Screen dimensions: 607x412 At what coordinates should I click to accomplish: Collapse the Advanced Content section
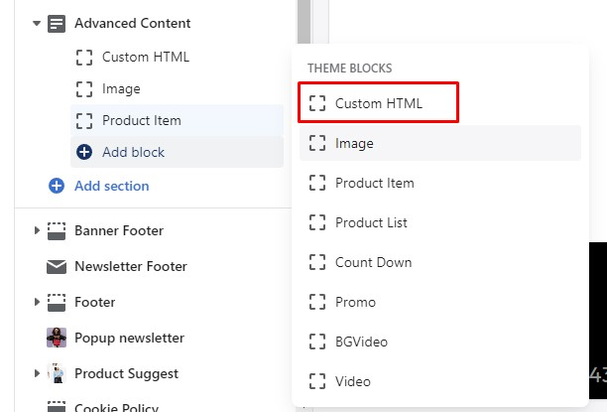click(x=37, y=23)
